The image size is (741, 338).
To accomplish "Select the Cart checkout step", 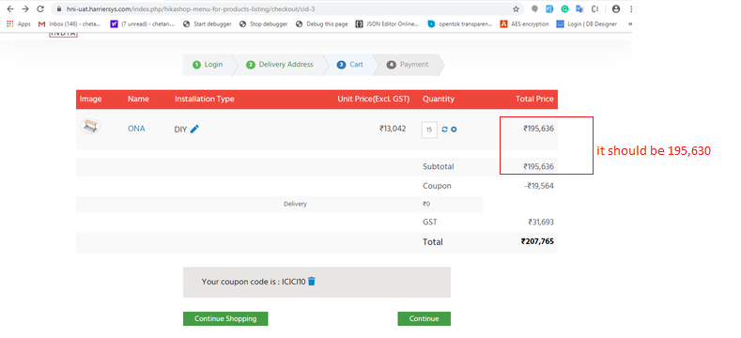I will tap(350, 65).
